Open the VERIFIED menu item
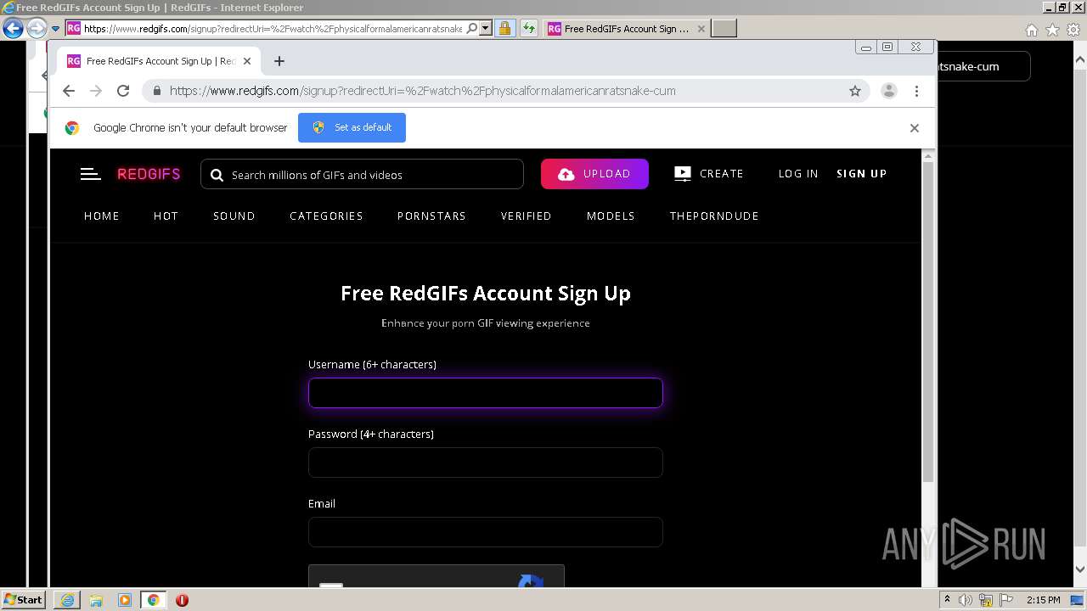This screenshot has width=1087, height=611. (527, 216)
